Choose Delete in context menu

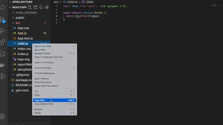[x=54, y=113]
